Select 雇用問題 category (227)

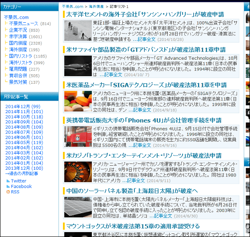coord(18,69)
